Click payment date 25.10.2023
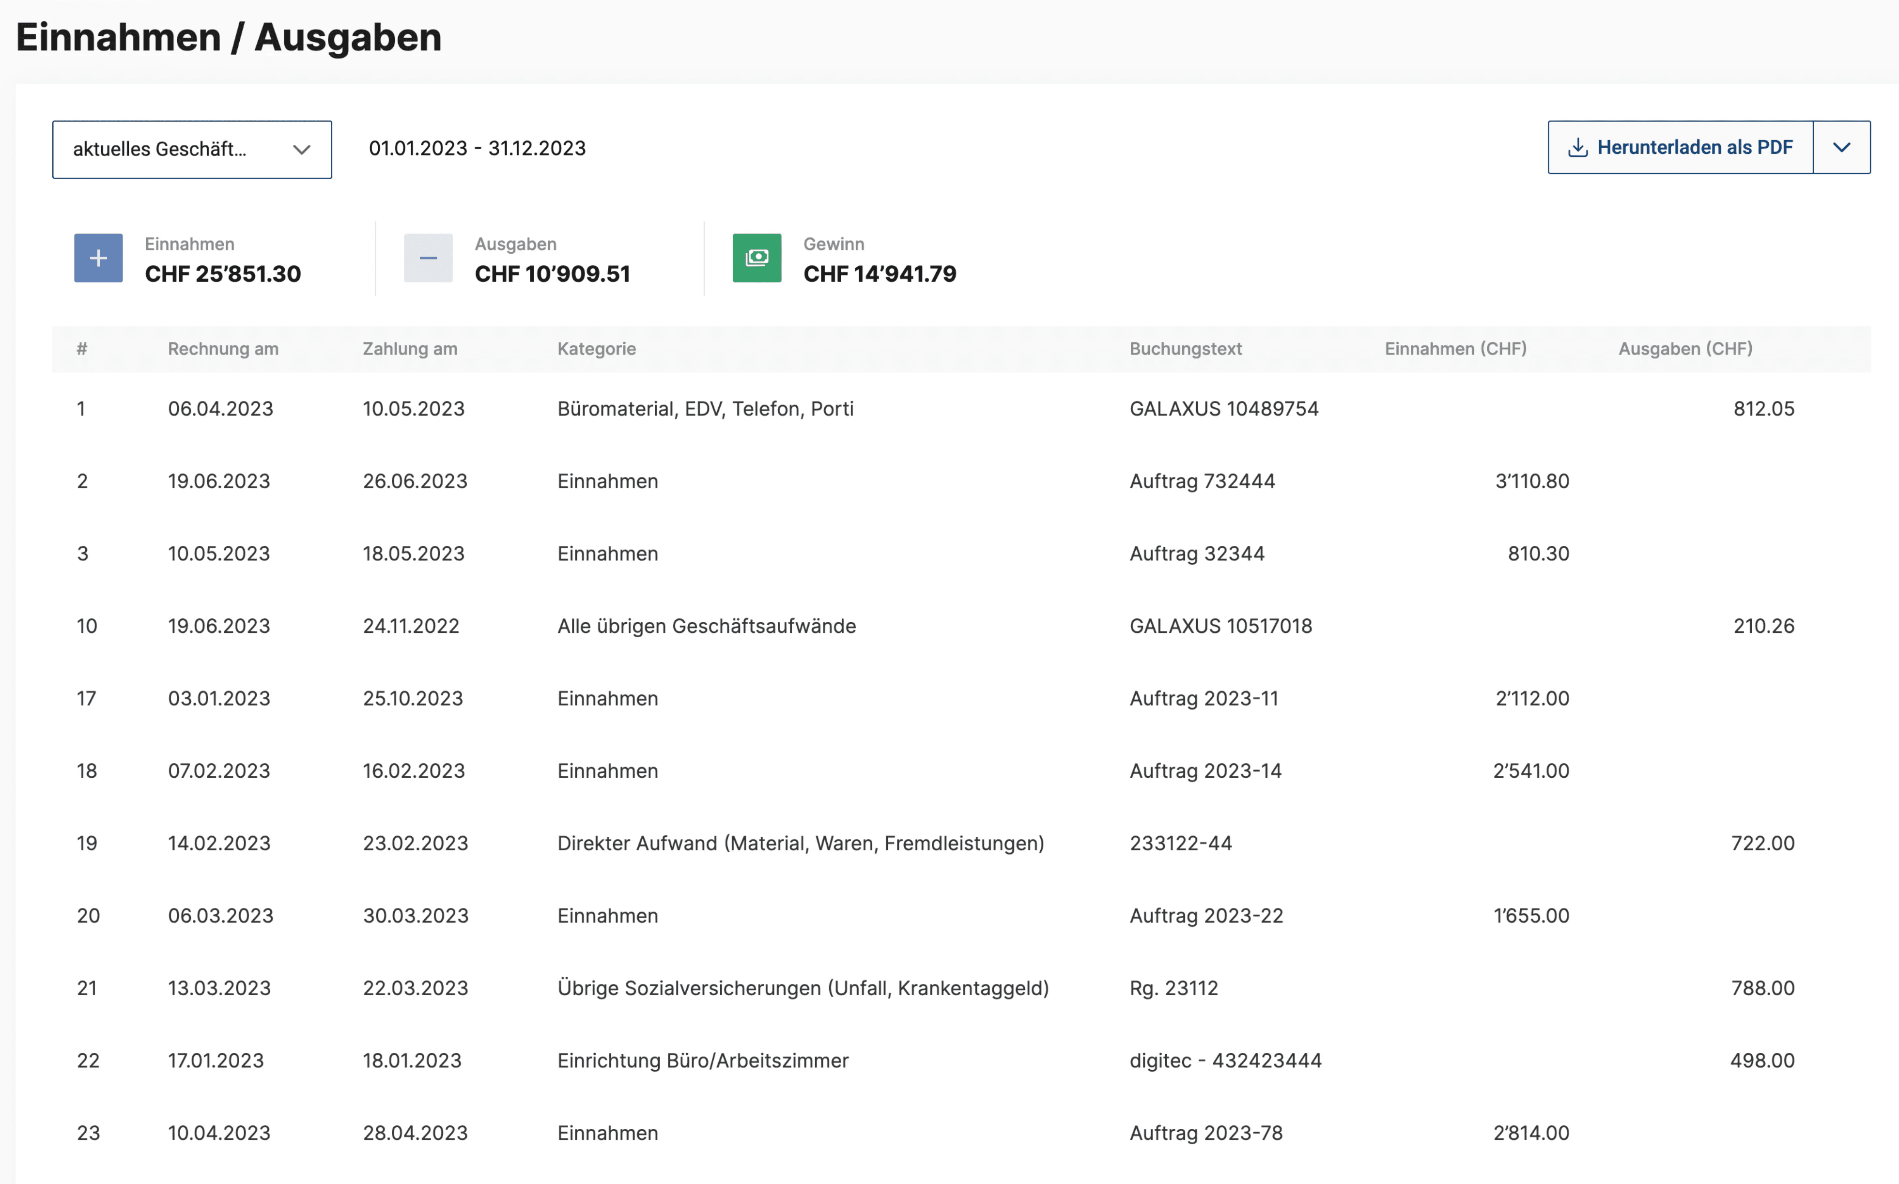 coord(413,698)
